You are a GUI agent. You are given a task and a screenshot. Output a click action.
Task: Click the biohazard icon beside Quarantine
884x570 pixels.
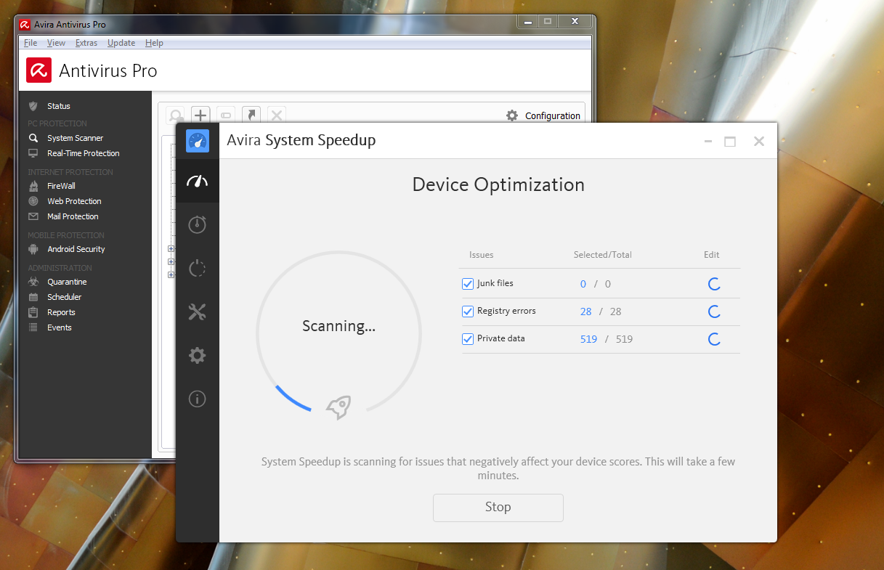coord(33,282)
